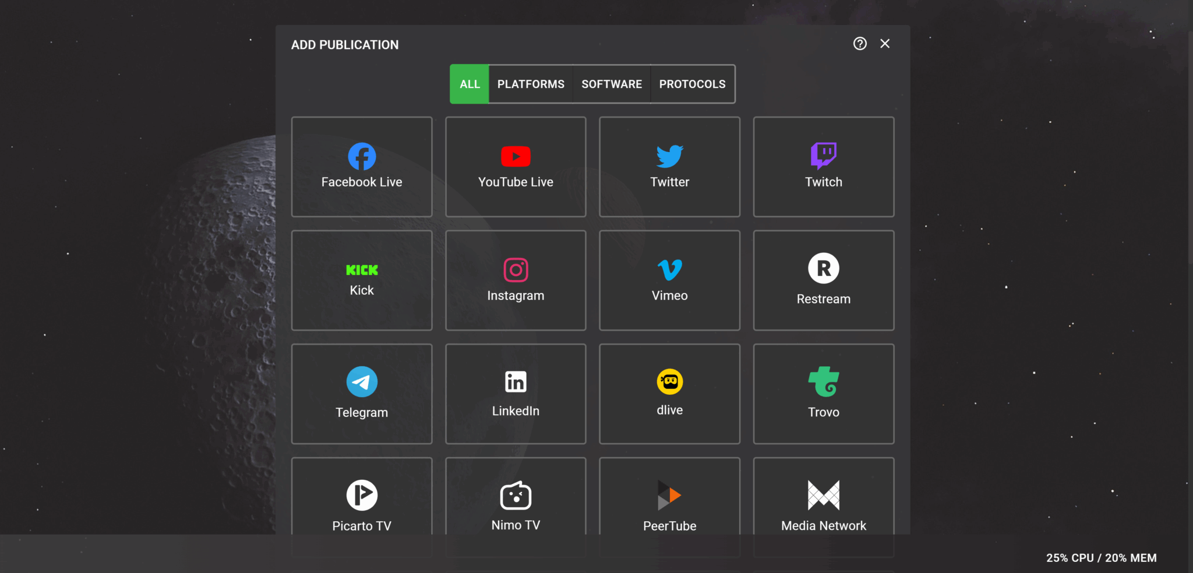Click the Instagram label text
The height and width of the screenshot is (573, 1193).
click(x=516, y=295)
